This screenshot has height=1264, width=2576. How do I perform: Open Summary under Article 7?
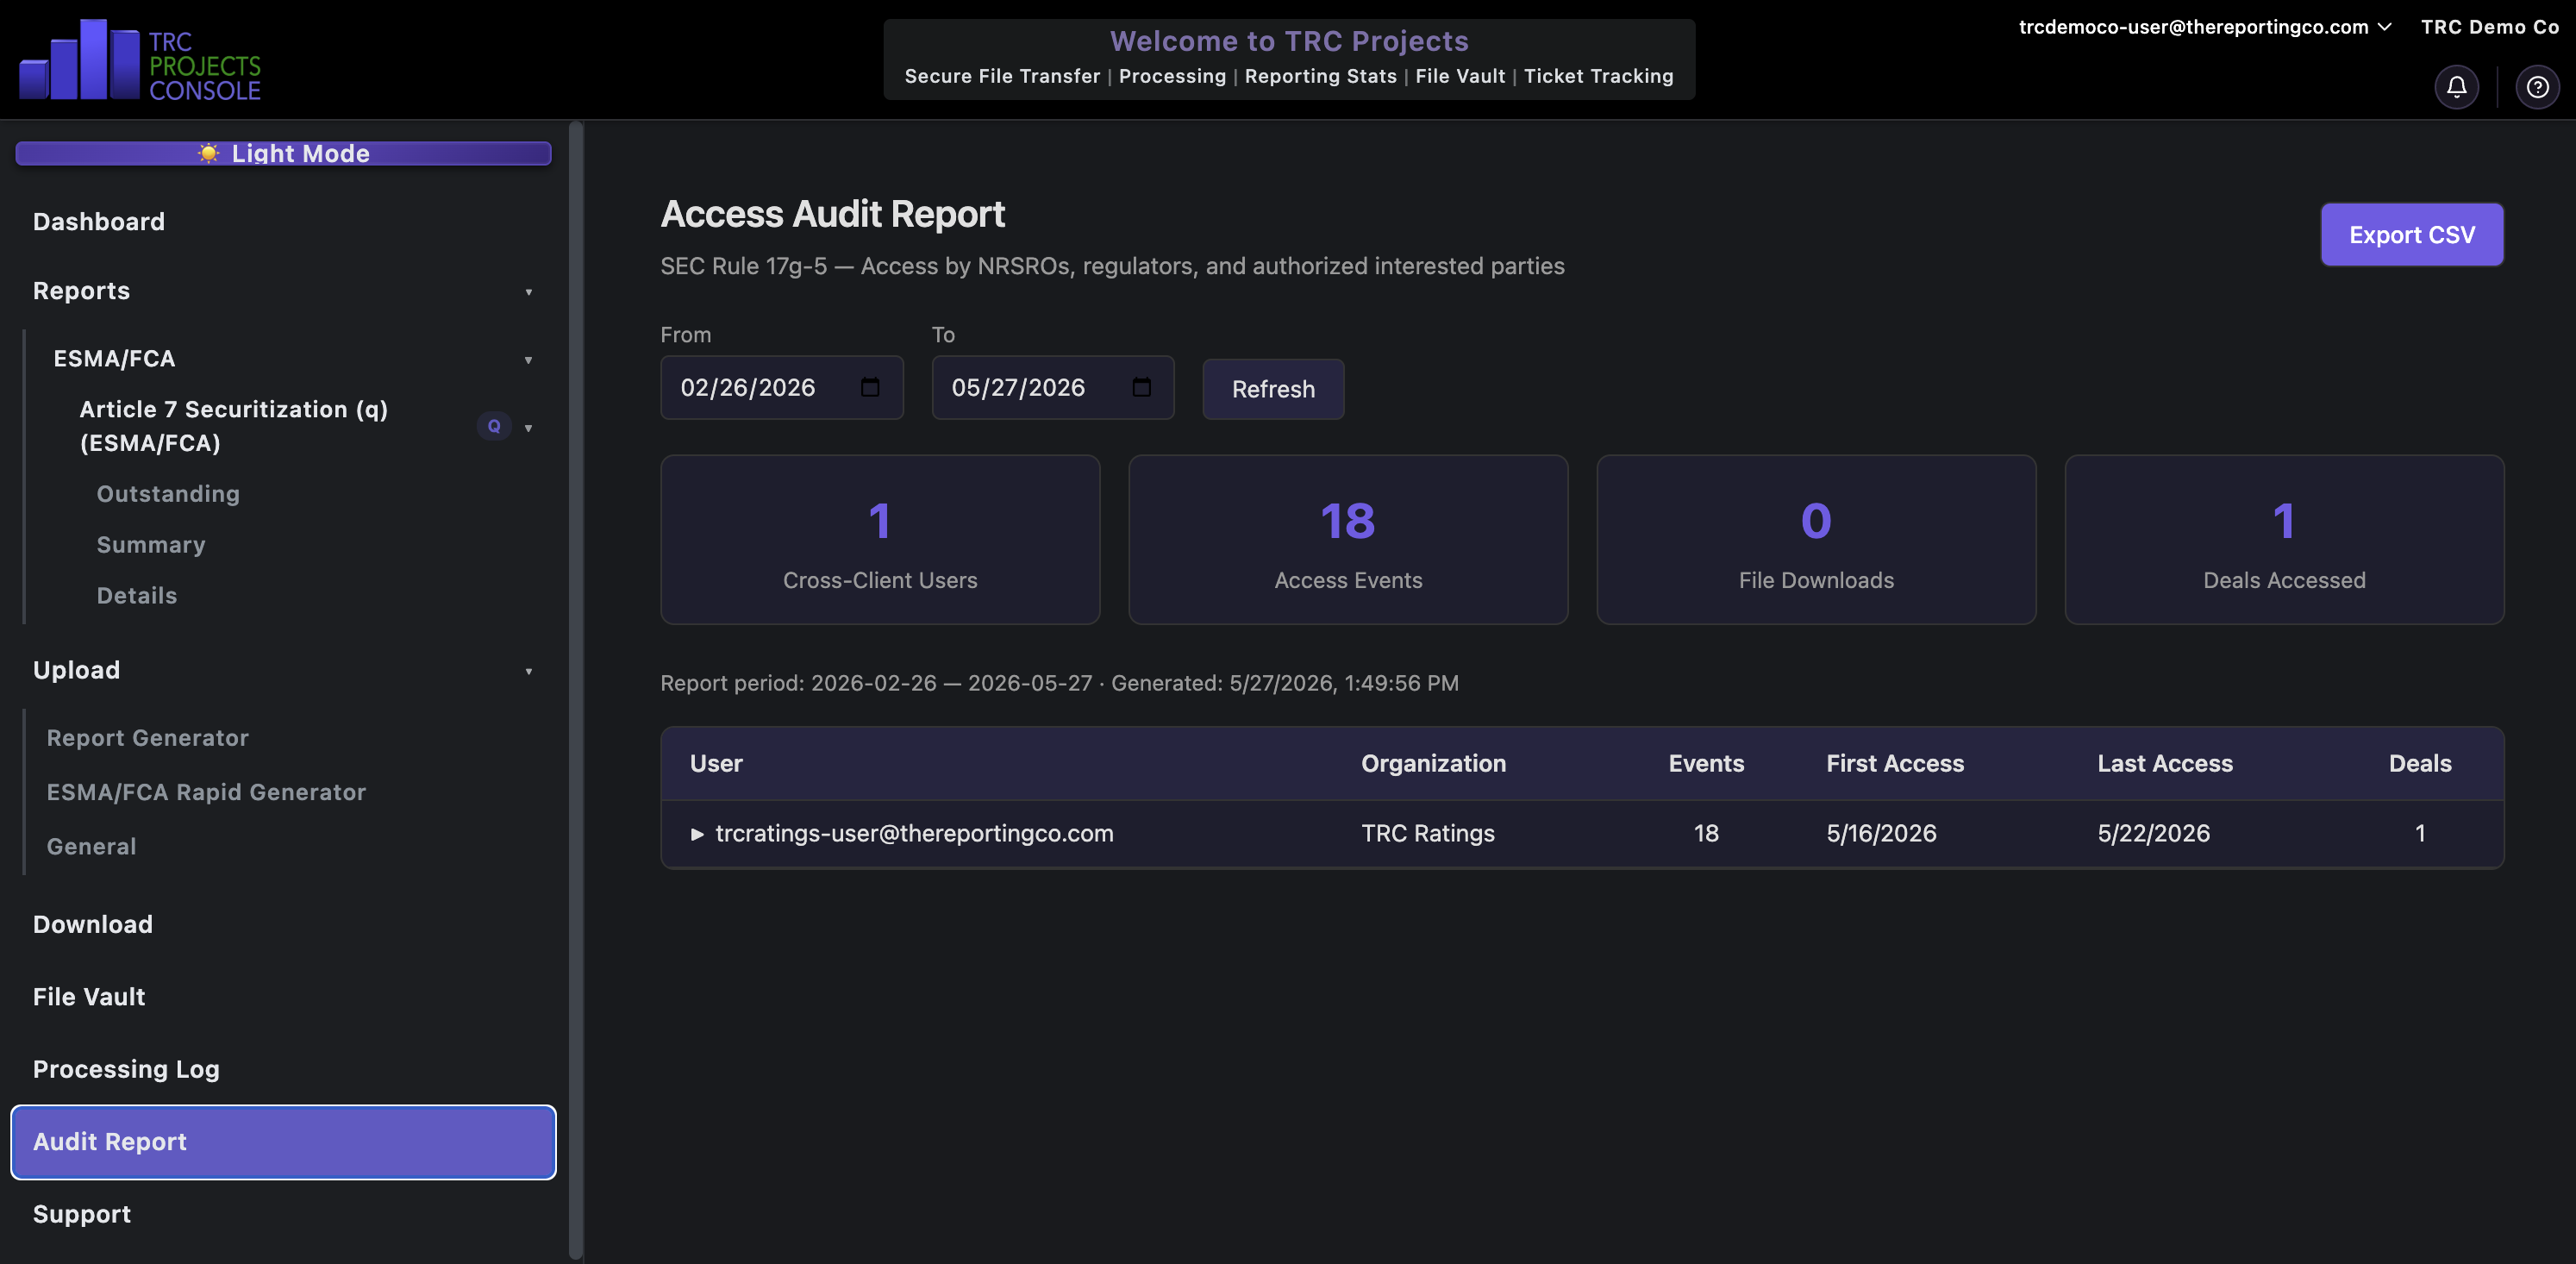[x=151, y=545]
